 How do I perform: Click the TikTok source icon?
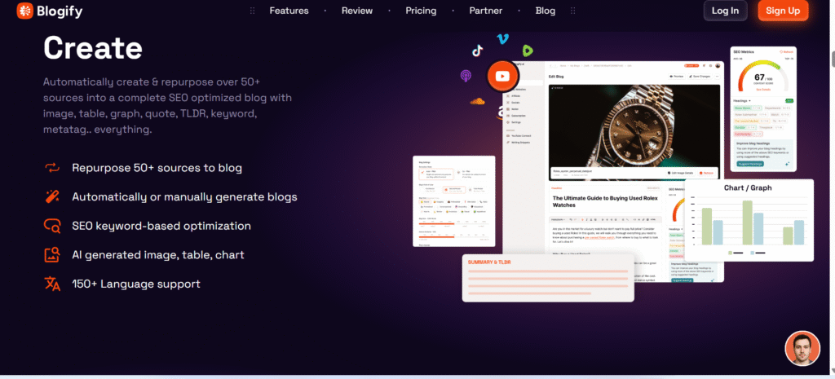[x=477, y=50]
